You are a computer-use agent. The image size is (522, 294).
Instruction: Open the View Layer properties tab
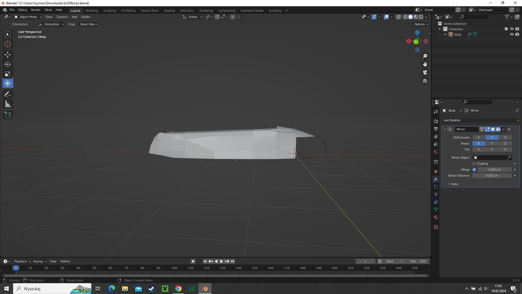[436, 136]
